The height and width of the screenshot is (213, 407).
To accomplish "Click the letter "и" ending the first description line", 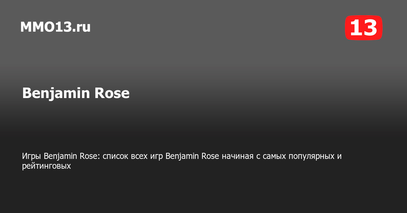I will coord(340,157).
